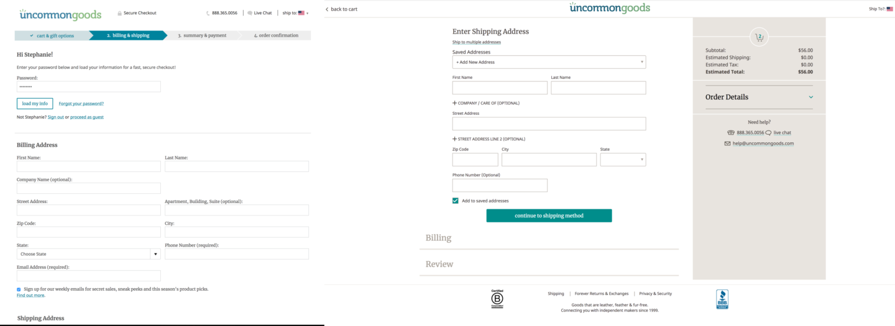
Task: Go to 'cart & gift options' step
Action: [53, 35]
